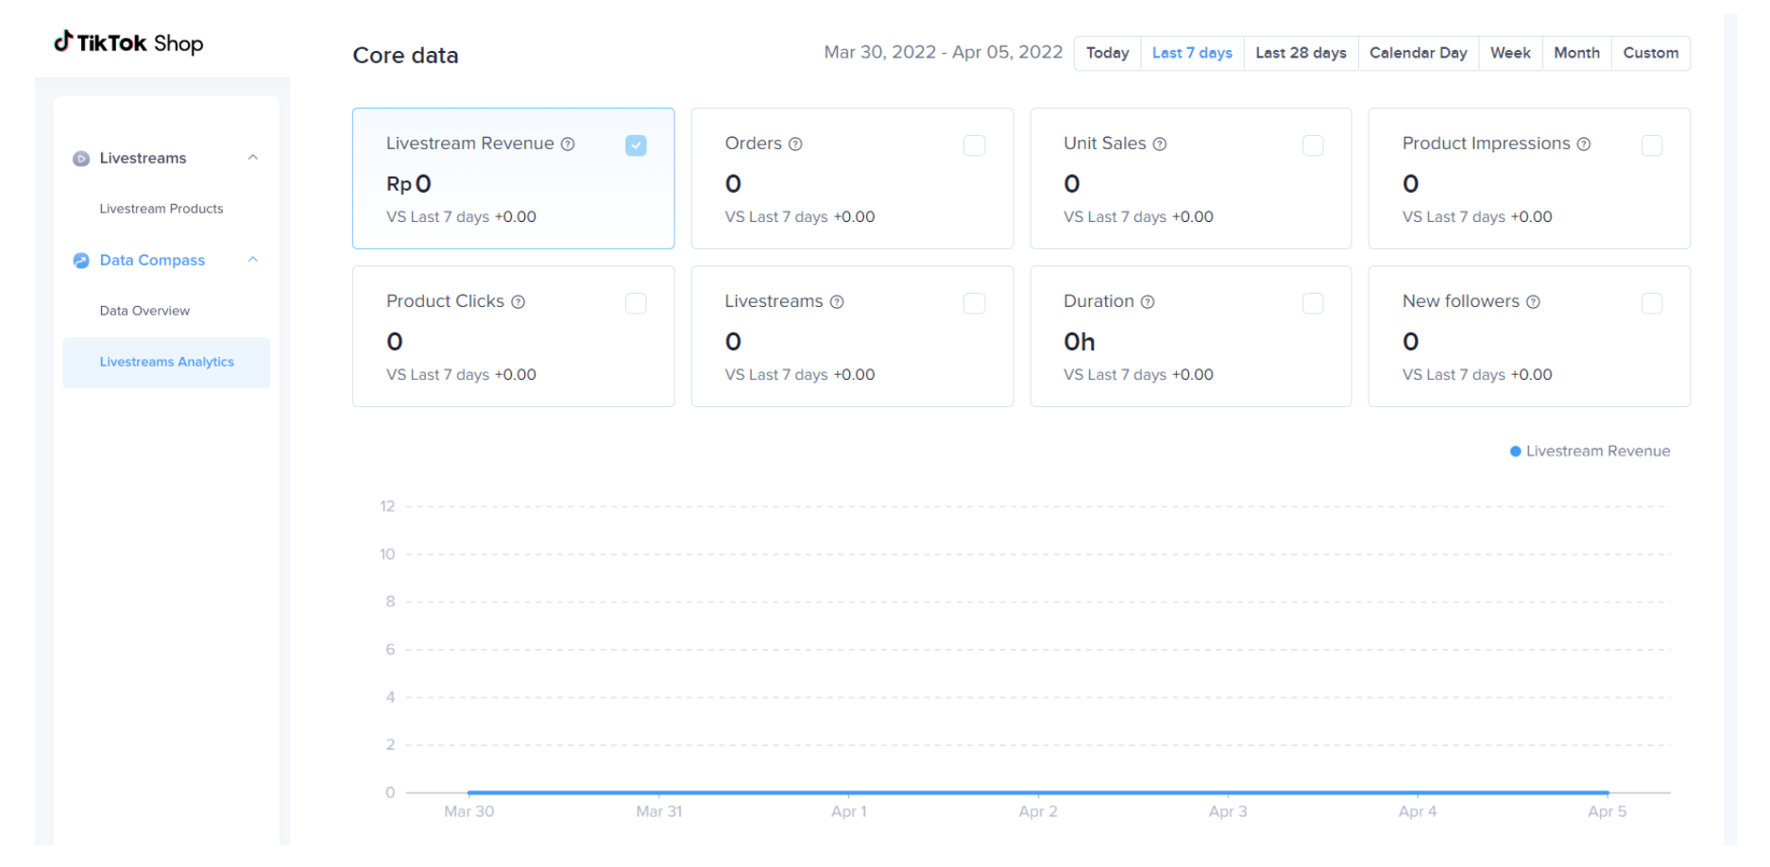Image resolution: width=1770 pixels, height=867 pixels.
Task: Open the Unit Sales help tooltip icon
Action: coord(1160,144)
